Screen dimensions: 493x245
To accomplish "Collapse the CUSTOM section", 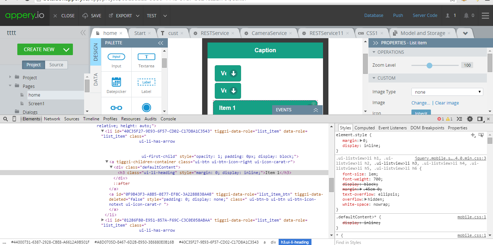I will [374, 78].
